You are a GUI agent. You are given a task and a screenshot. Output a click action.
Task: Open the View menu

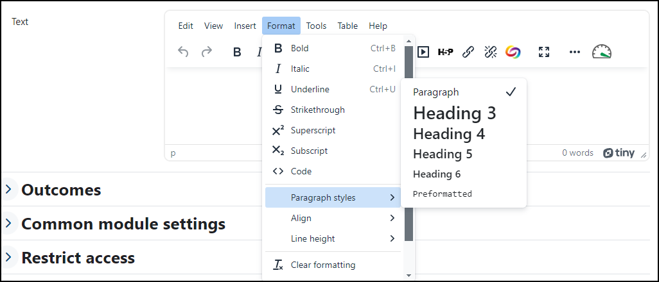point(213,26)
